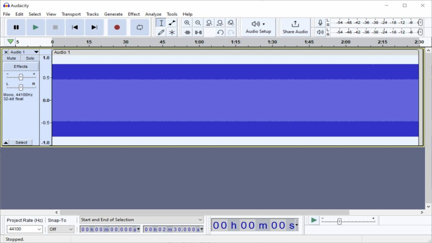The image size is (432, 243).
Task: Click the 1:00 mark on timeline ruler
Action: pyautogui.click(x=199, y=42)
